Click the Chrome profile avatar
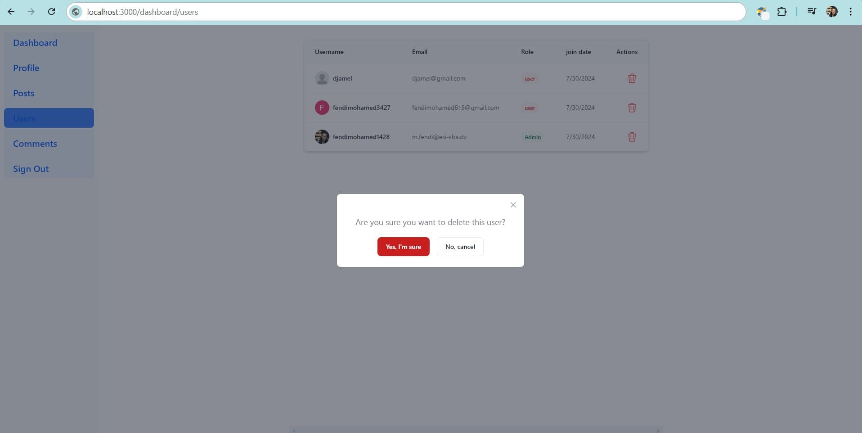Viewport: 862px width, 433px height. click(831, 12)
